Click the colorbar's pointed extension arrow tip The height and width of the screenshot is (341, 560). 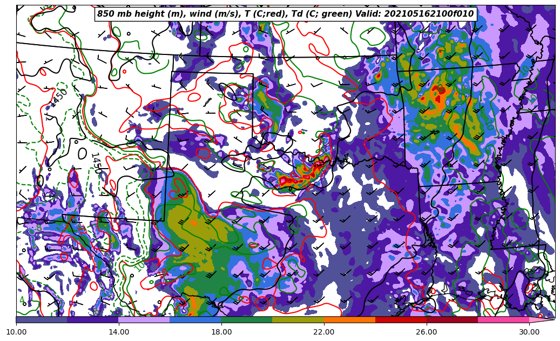click(542, 319)
